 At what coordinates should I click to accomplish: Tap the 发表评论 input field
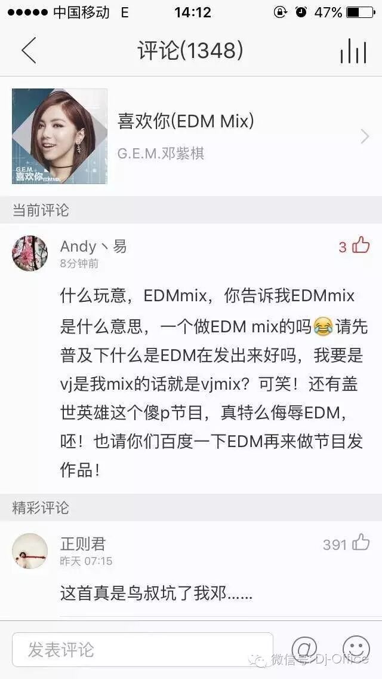[142, 650]
